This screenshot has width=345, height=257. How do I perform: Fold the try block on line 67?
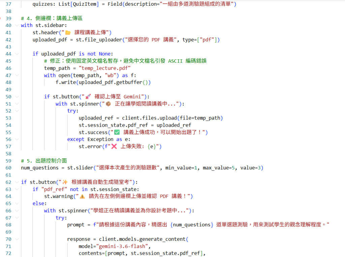pos(17,218)
